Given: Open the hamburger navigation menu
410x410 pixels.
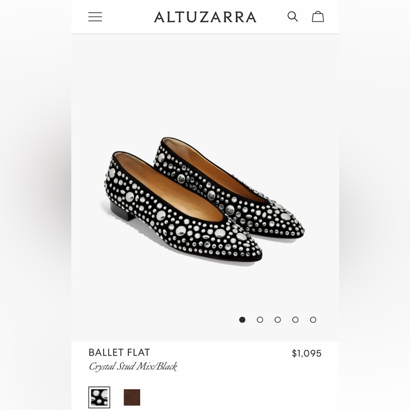Looking at the screenshot, I should coord(95,16).
